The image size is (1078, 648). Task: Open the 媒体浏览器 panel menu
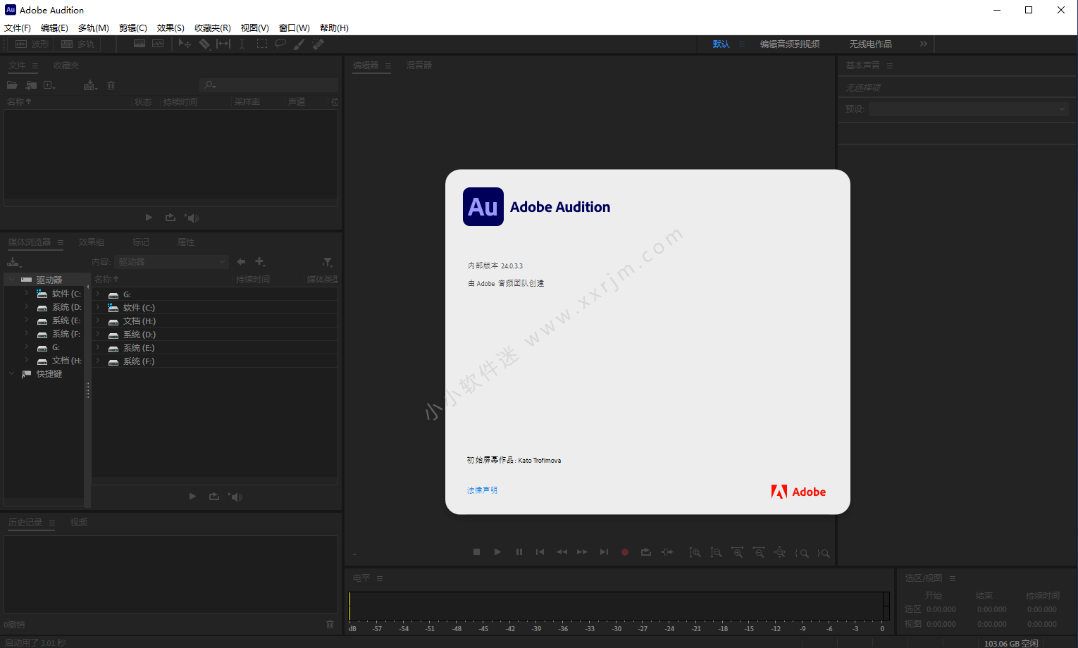tap(61, 242)
